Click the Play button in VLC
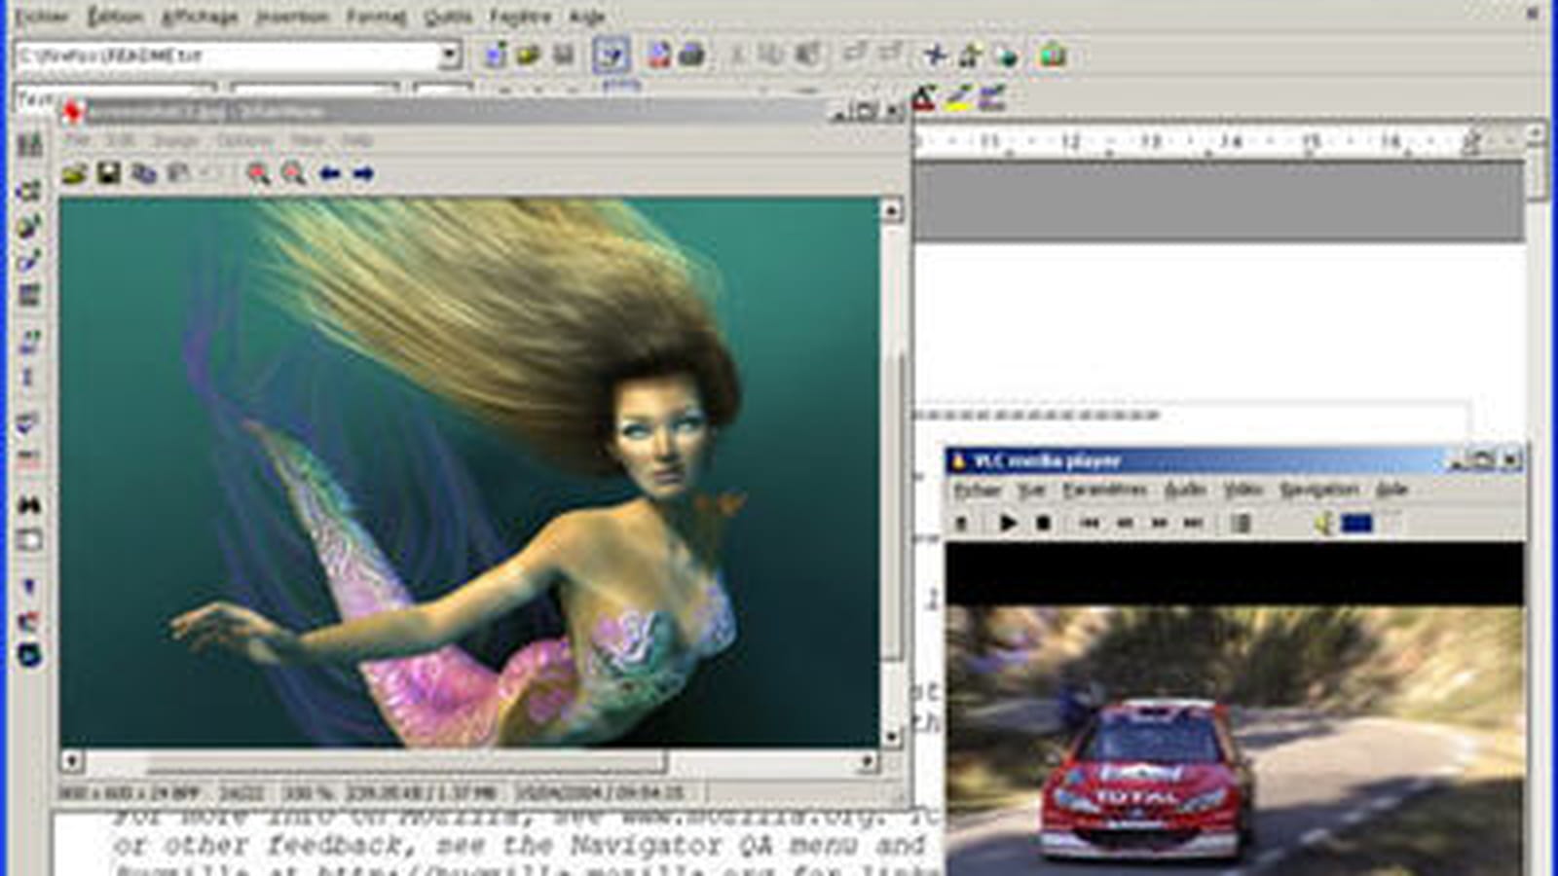Image resolution: width=1558 pixels, height=876 pixels. coord(1008,524)
